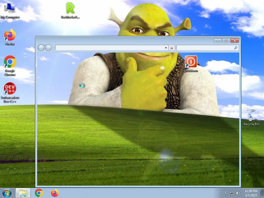Click the Show desktop strip on taskbar
This screenshot has width=264, height=198.
pos(262,193)
